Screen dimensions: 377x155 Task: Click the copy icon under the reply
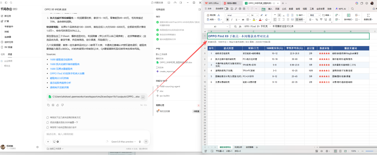pos(48,105)
